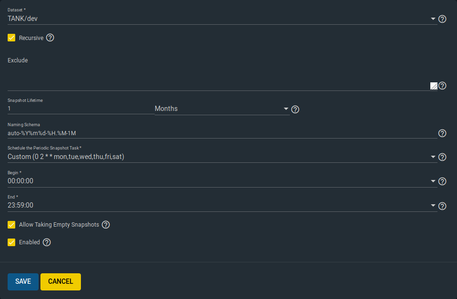Open help for the Exclude field
The height and width of the screenshot is (299, 457).
point(442,86)
